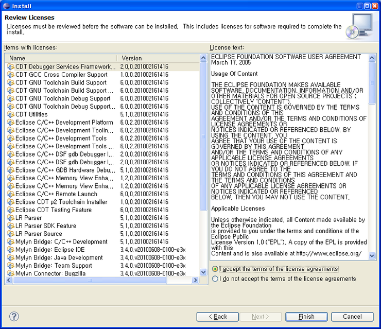The height and width of the screenshot is (329, 381).
Task: Click the icon beside Mylyn Bridge: Team Support
Action: (x=10, y=266)
